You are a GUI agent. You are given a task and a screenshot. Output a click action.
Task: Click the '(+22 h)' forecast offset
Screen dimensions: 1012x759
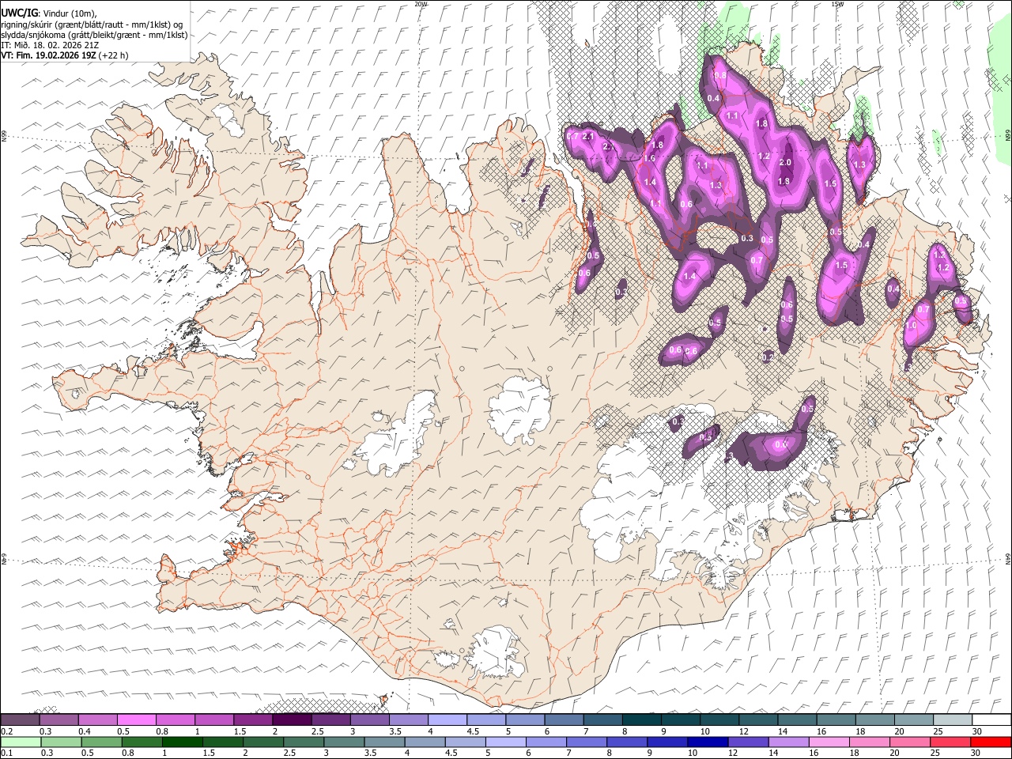click(114, 55)
